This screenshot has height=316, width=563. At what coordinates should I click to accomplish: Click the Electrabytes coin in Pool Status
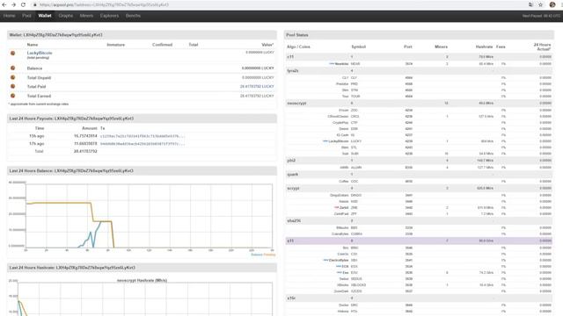pyautogui.click(x=338, y=260)
